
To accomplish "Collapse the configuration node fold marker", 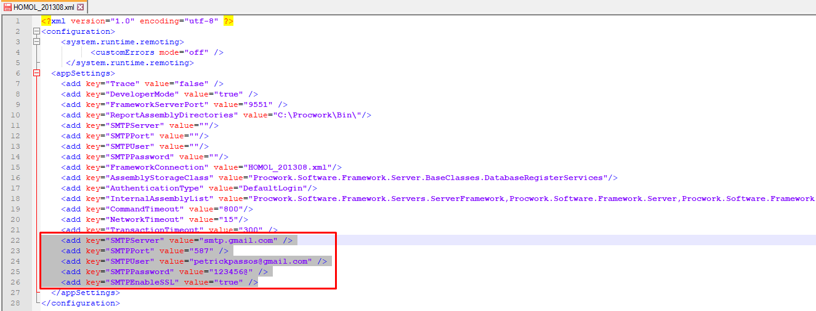I will point(37,31).
